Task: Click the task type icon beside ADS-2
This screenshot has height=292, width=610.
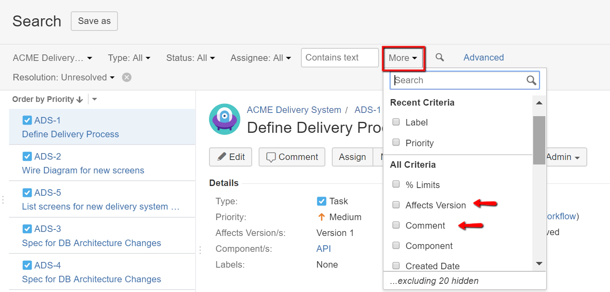Action: pyautogui.click(x=27, y=156)
